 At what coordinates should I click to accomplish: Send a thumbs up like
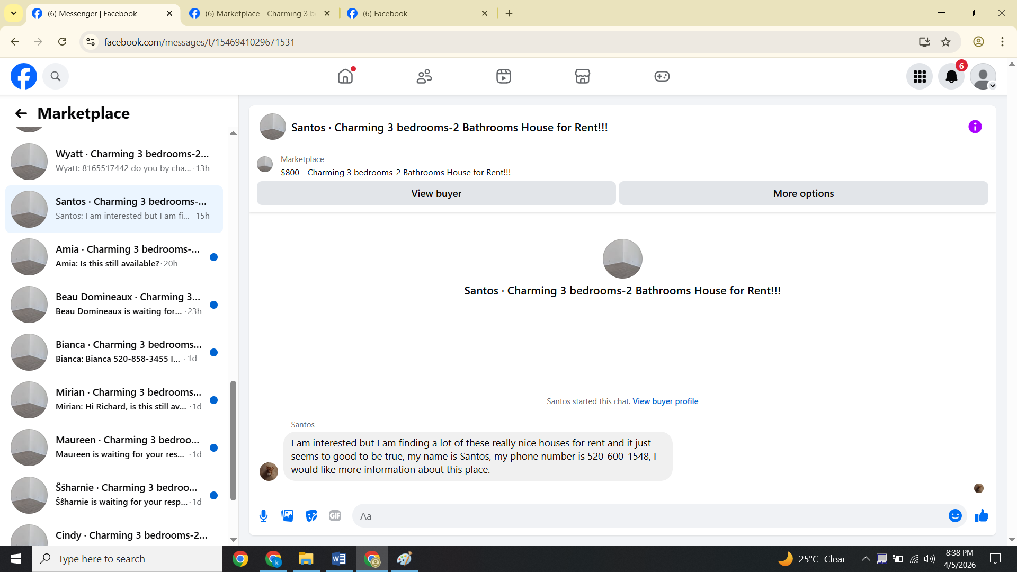tap(982, 516)
